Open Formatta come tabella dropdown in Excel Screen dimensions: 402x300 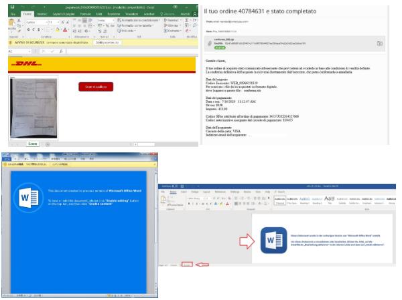coord(135,25)
